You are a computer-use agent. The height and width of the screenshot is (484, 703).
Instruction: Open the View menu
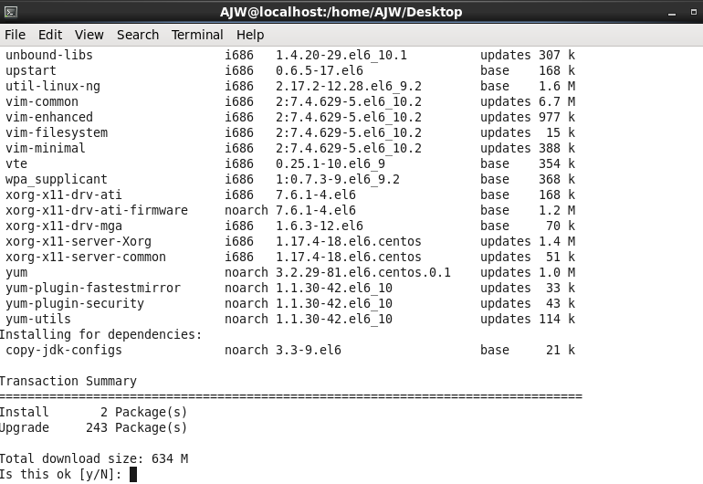pos(89,35)
